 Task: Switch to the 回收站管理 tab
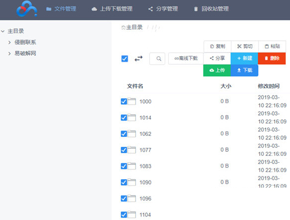coord(211,8)
